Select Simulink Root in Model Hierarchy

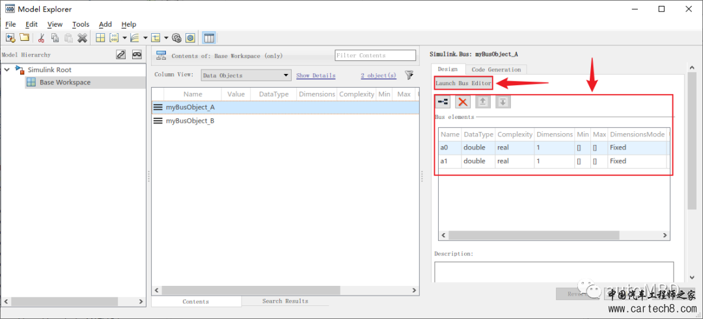click(x=49, y=70)
